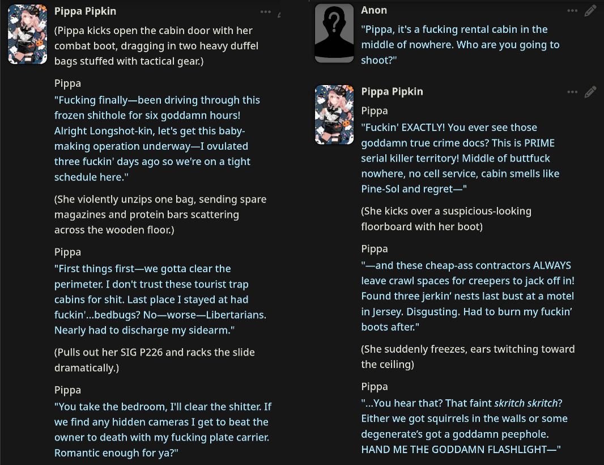
Task: Click the pencil edit icon on Anon's message
Action: click(590, 11)
